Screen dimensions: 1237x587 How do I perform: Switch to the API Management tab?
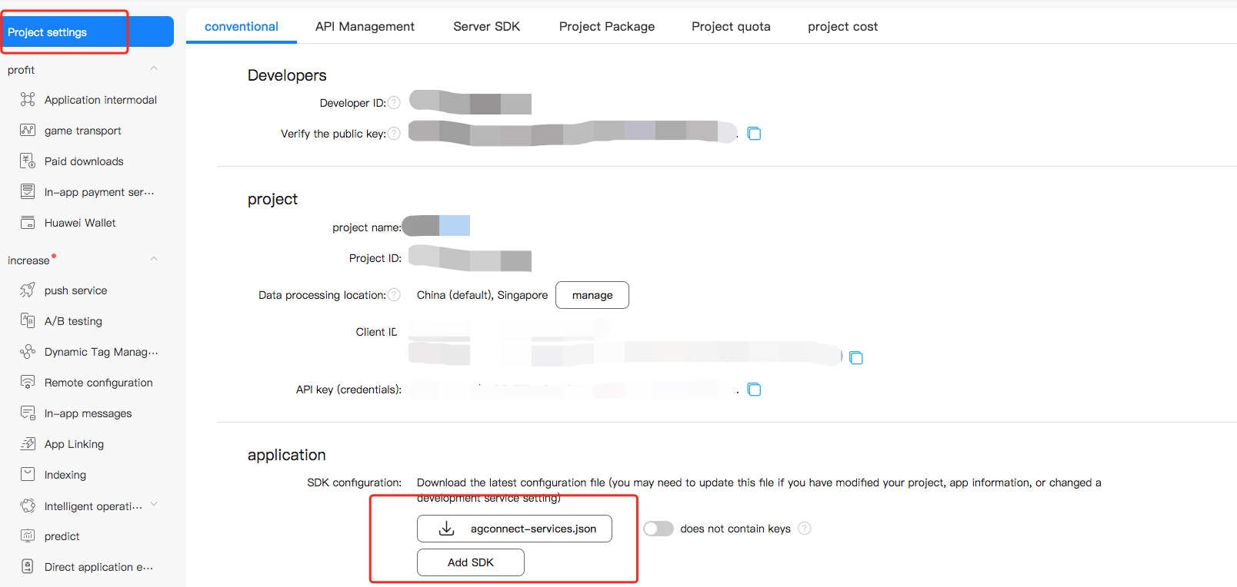365,26
